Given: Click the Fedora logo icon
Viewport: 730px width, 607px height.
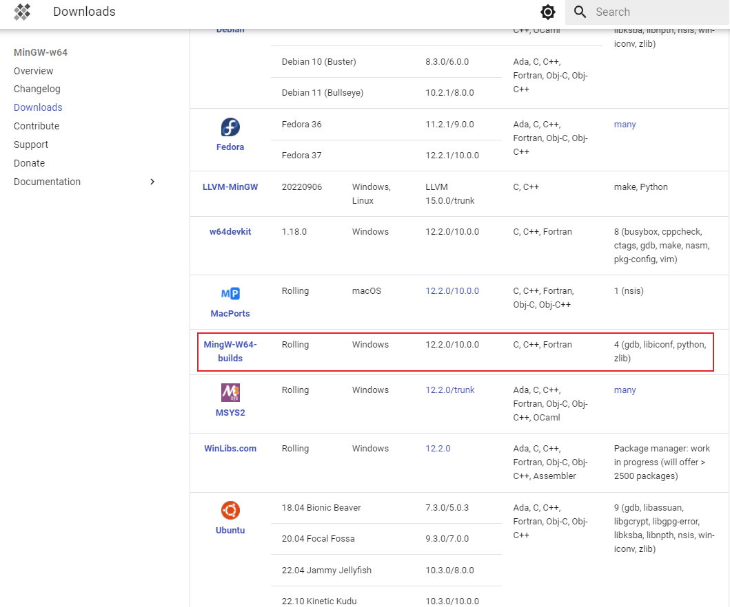Looking at the screenshot, I should coord(230,127).
